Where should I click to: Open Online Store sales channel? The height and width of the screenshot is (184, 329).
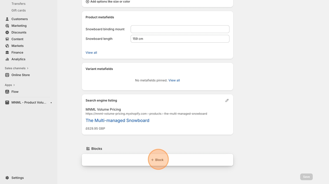pos(21,75)
